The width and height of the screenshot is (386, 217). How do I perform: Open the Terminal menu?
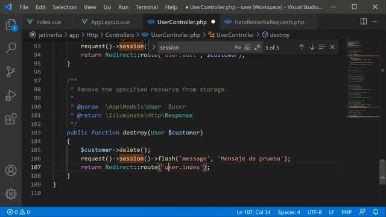pos(147,7)
